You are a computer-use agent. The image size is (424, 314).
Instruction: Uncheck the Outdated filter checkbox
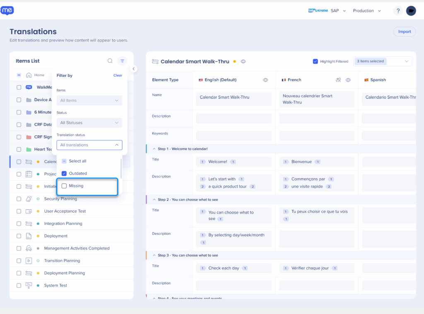[64, 173]
